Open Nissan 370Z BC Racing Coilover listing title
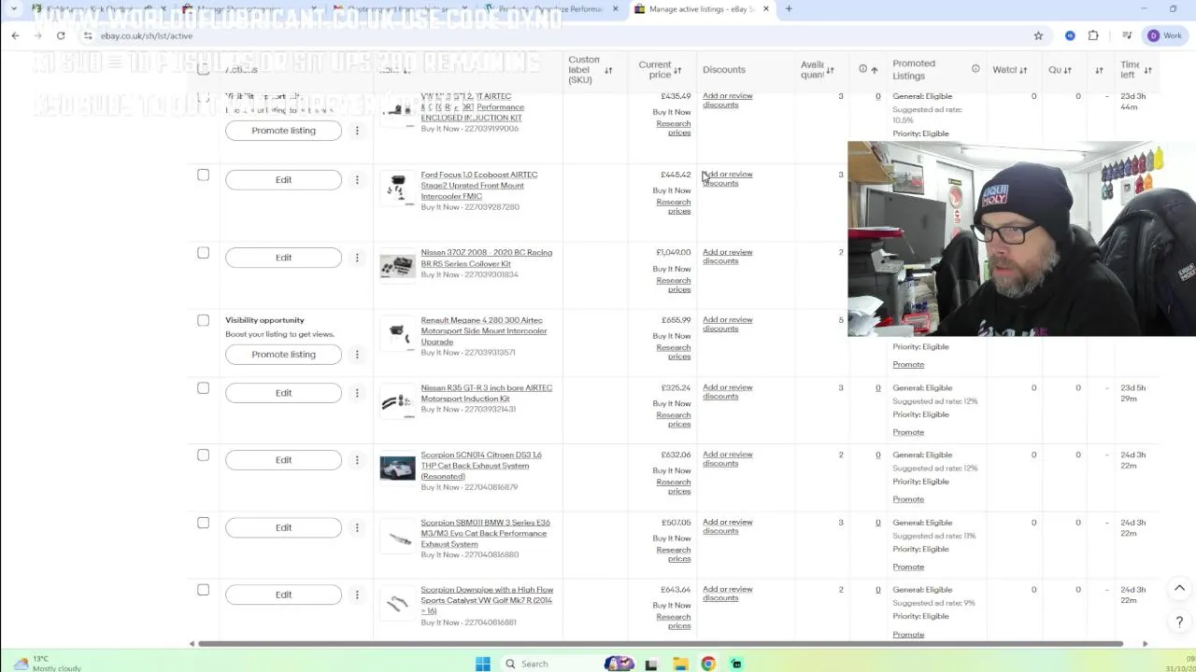The image size is (1196, 672). coord(486,258)
